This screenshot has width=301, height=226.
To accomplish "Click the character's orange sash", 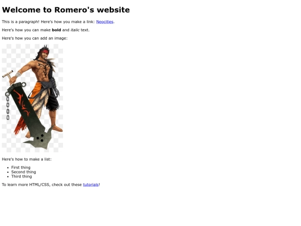I will 36,90.
